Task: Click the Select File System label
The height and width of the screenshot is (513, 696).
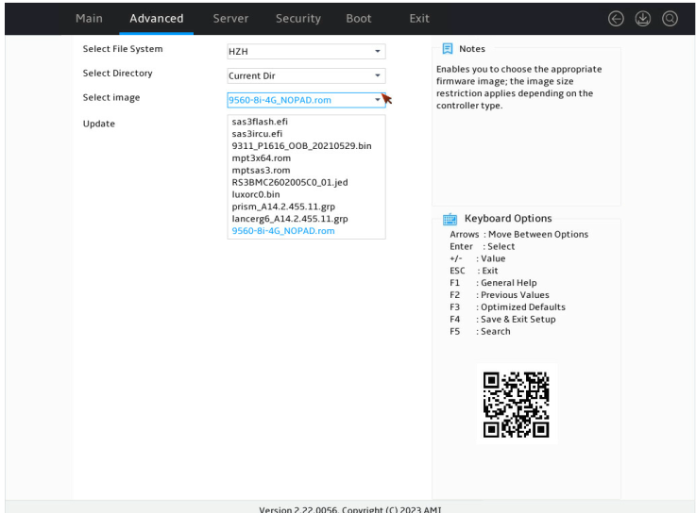Action: coord(123,49)
